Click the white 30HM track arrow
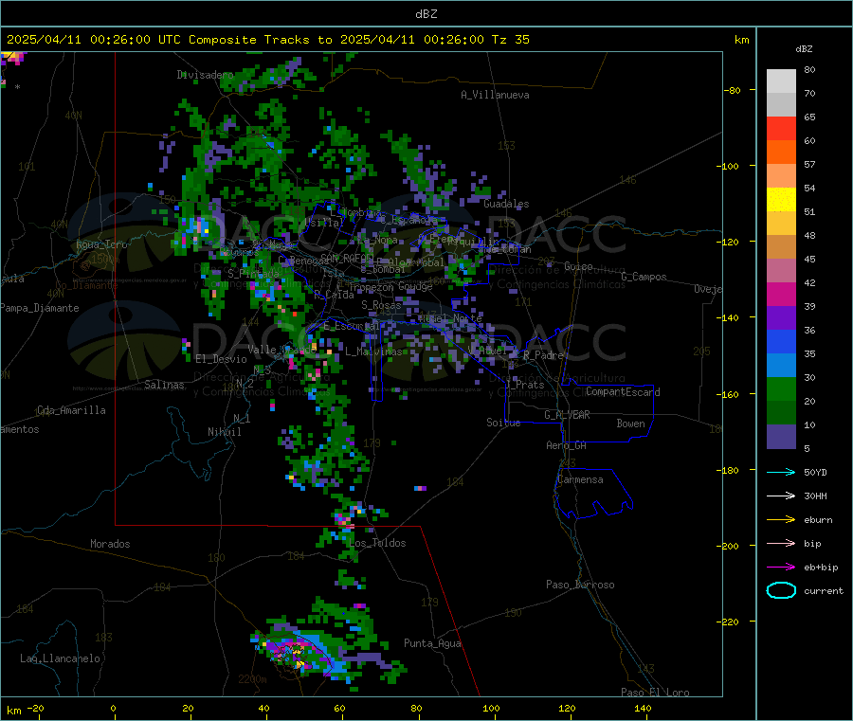The height and width of the screenshot is (721, 853). point(781,496)
